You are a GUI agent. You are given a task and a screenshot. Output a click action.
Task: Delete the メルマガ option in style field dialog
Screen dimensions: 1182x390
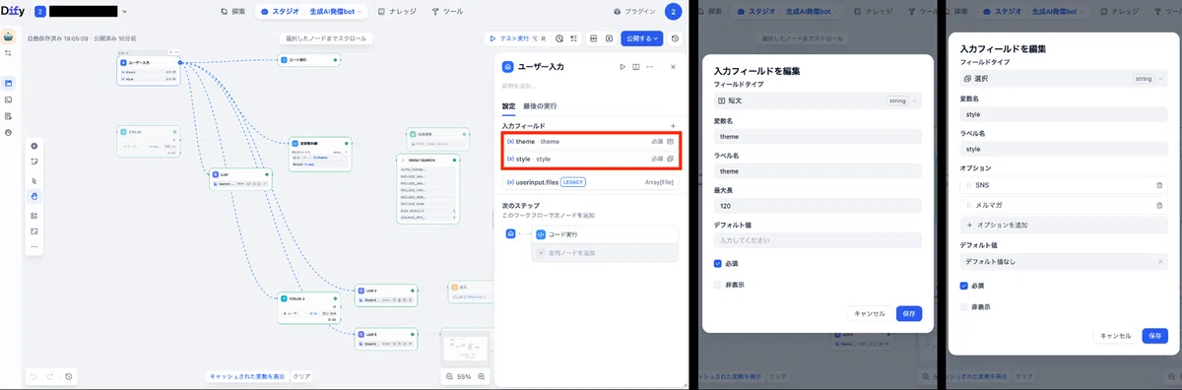[x=1159, y=205]
